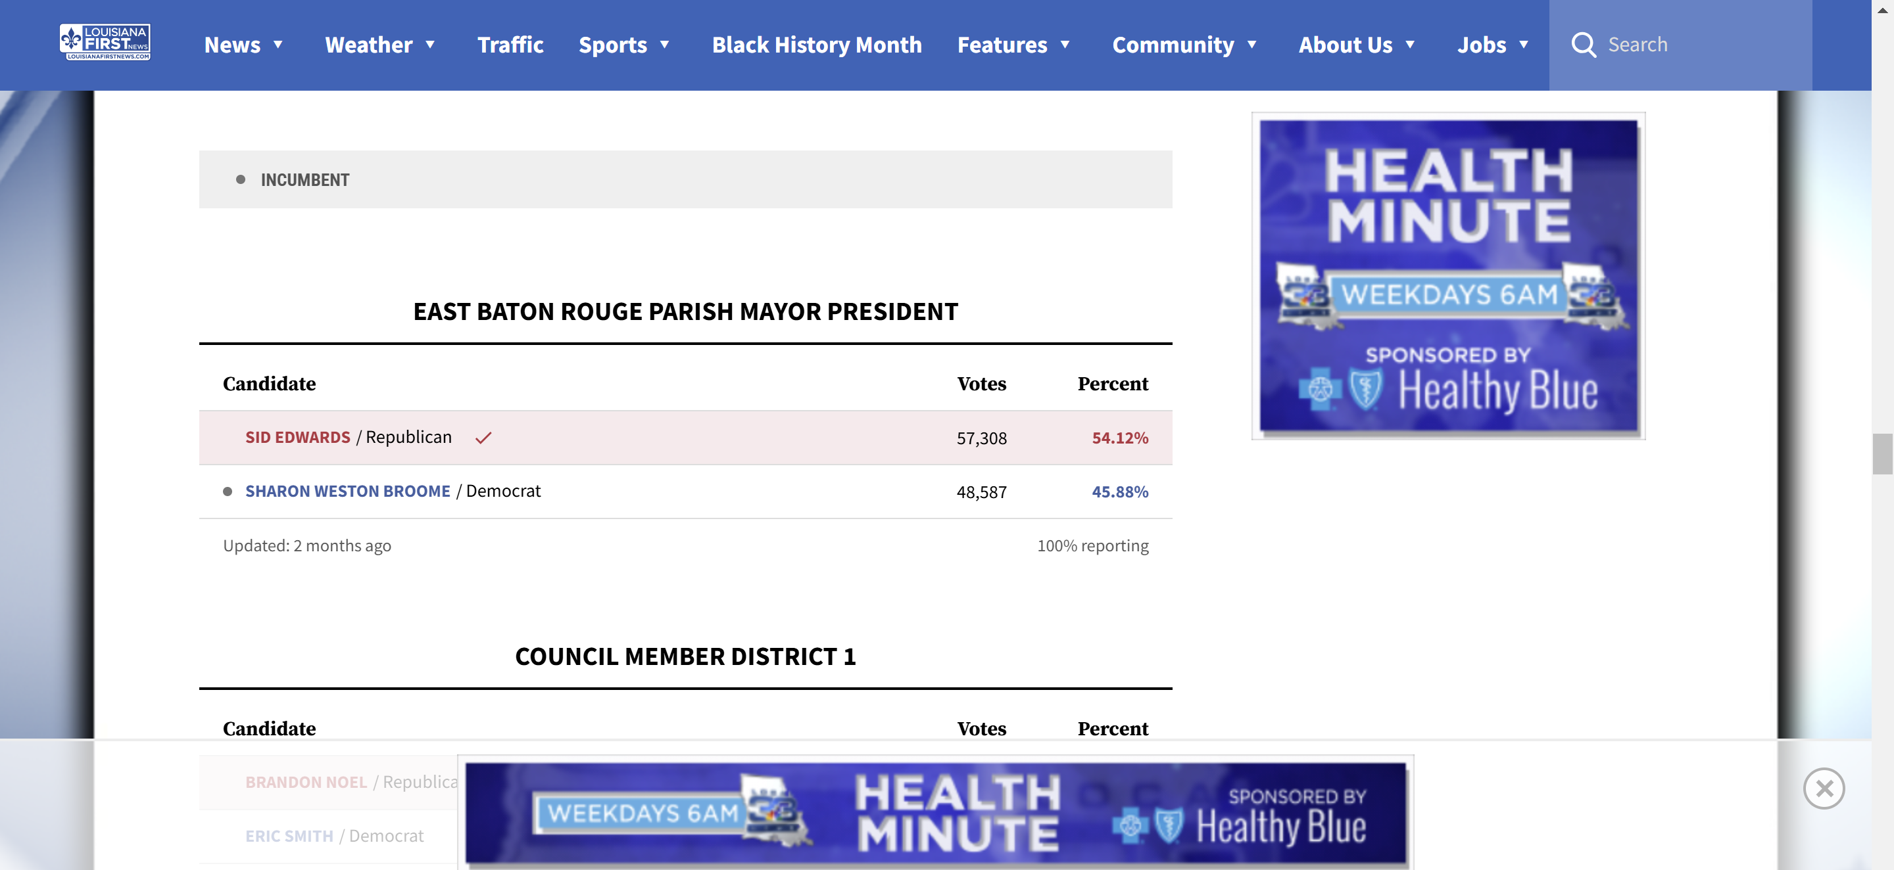
Task: Open the Community menu arrow
Action: 1252,45
